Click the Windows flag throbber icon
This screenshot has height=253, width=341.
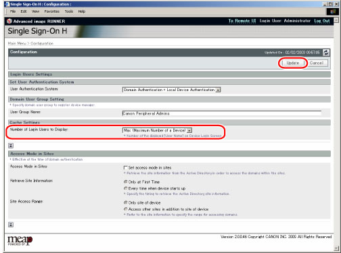(333, 11)
